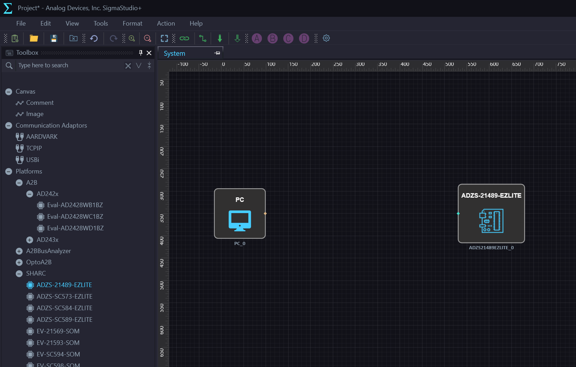Expand the A2BBusAnalyzer node
Image resolution: width=576 pixels, height=367 pixels.
coord(19,251)
